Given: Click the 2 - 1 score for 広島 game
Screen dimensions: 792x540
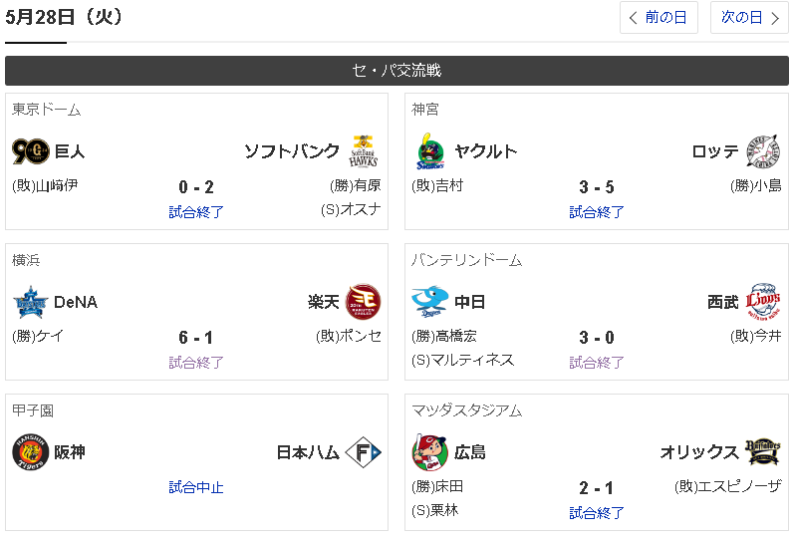Looking at the screenshot, I should point(597,488).
